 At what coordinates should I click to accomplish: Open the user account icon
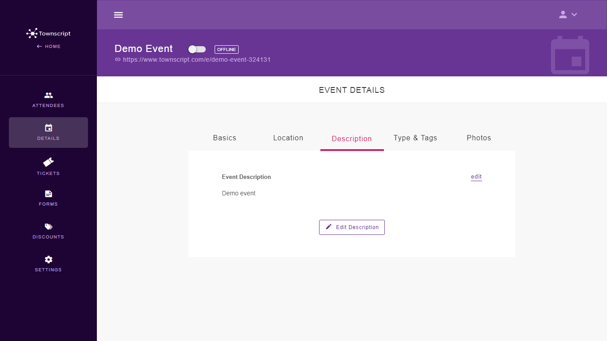563,15
